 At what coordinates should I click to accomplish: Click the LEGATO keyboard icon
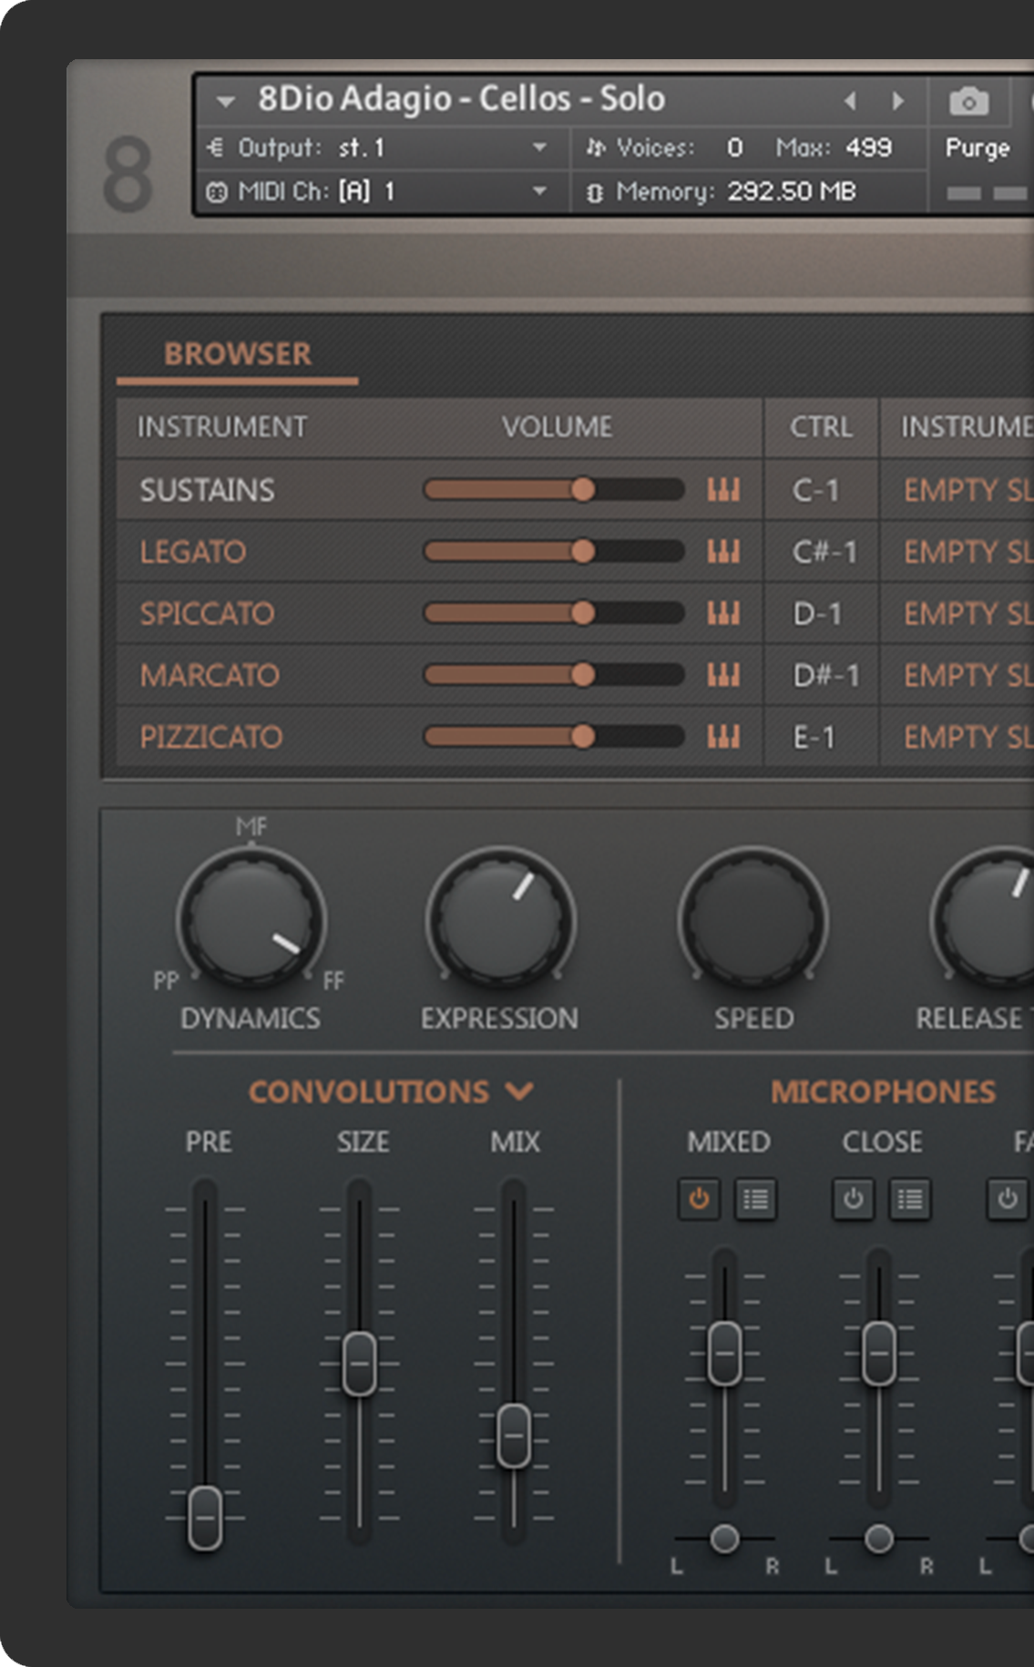[x=724, y=551]
